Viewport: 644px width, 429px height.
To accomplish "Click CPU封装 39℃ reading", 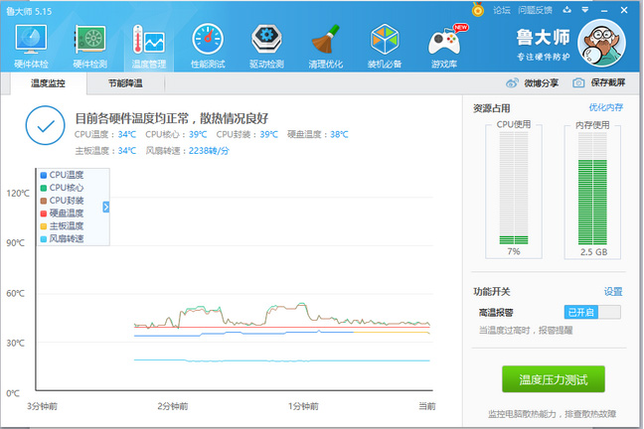I will click(247, 134).
